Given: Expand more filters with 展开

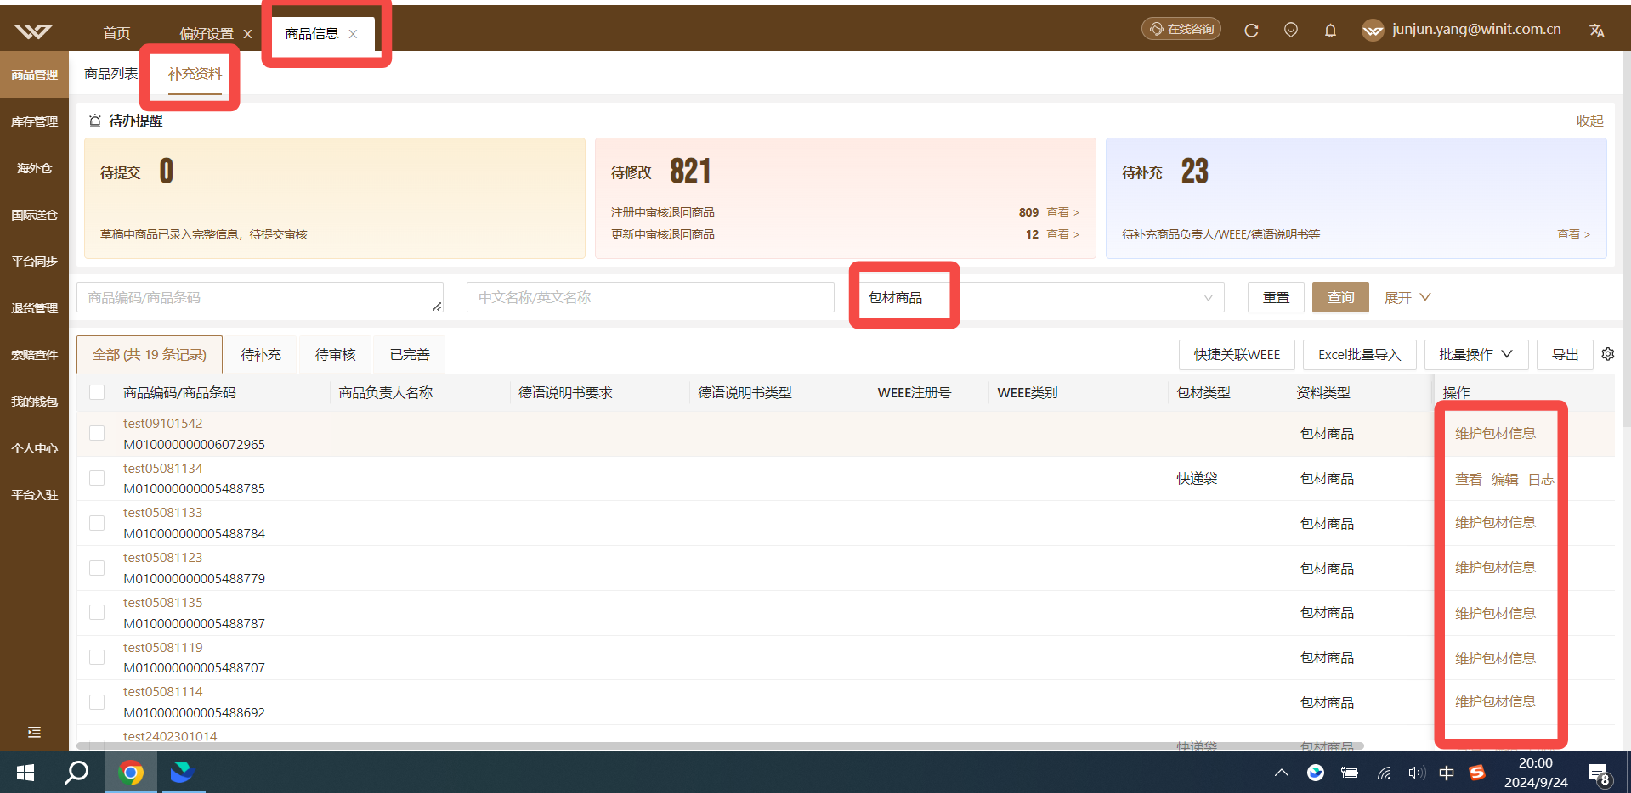Looking at the screenshot, I should tap(1407, 297).
